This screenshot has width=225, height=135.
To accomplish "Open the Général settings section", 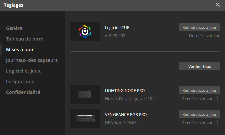I will tap(15, 28).
